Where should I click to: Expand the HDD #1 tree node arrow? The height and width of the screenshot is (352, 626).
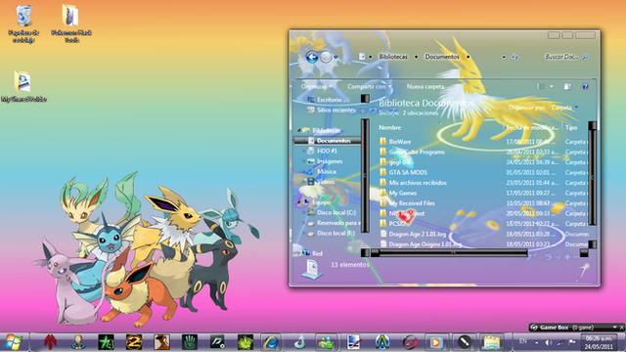tap(304, 152)
